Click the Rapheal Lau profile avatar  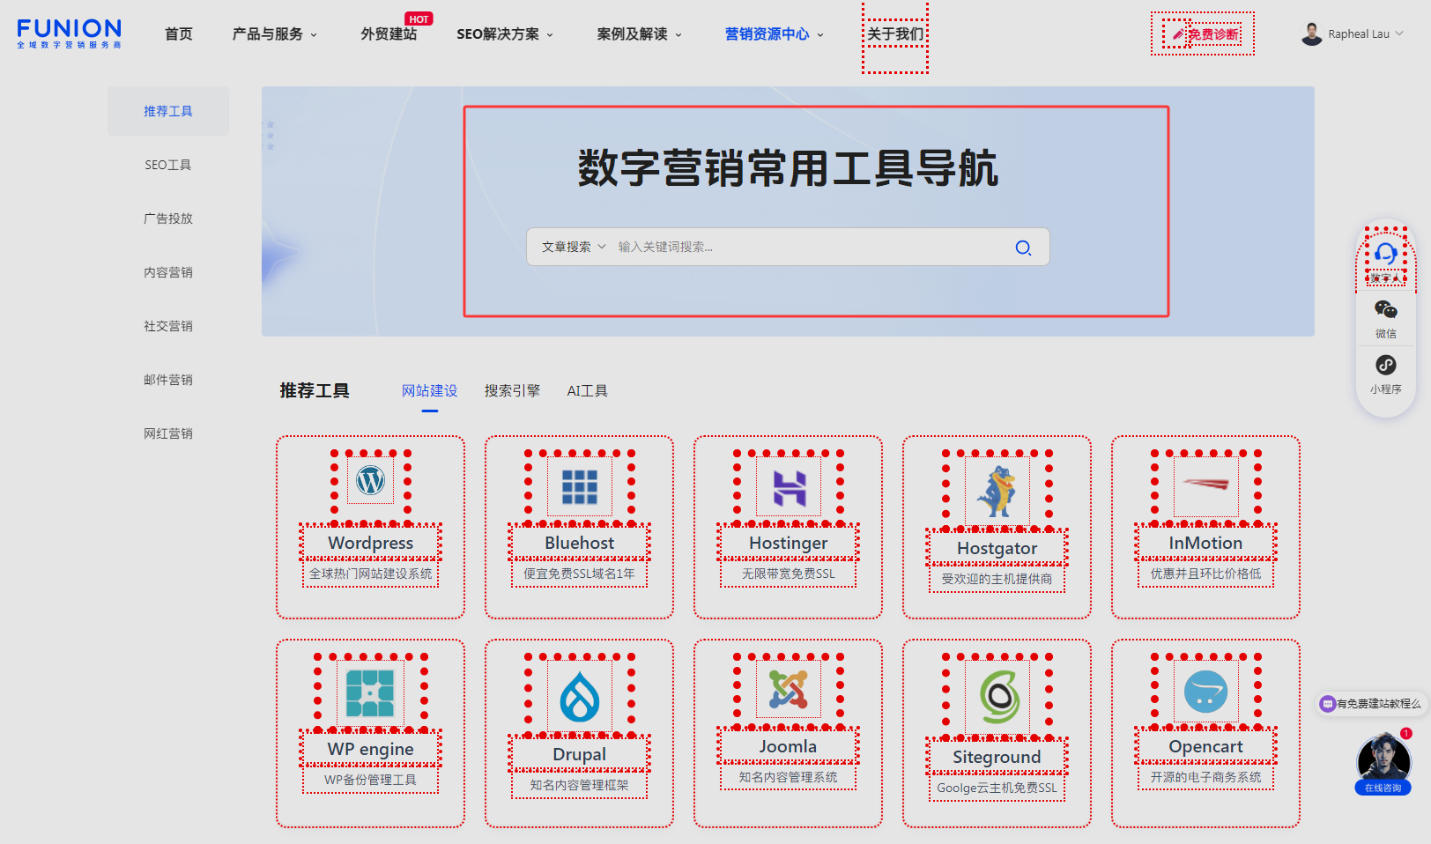pos(1312,34)
